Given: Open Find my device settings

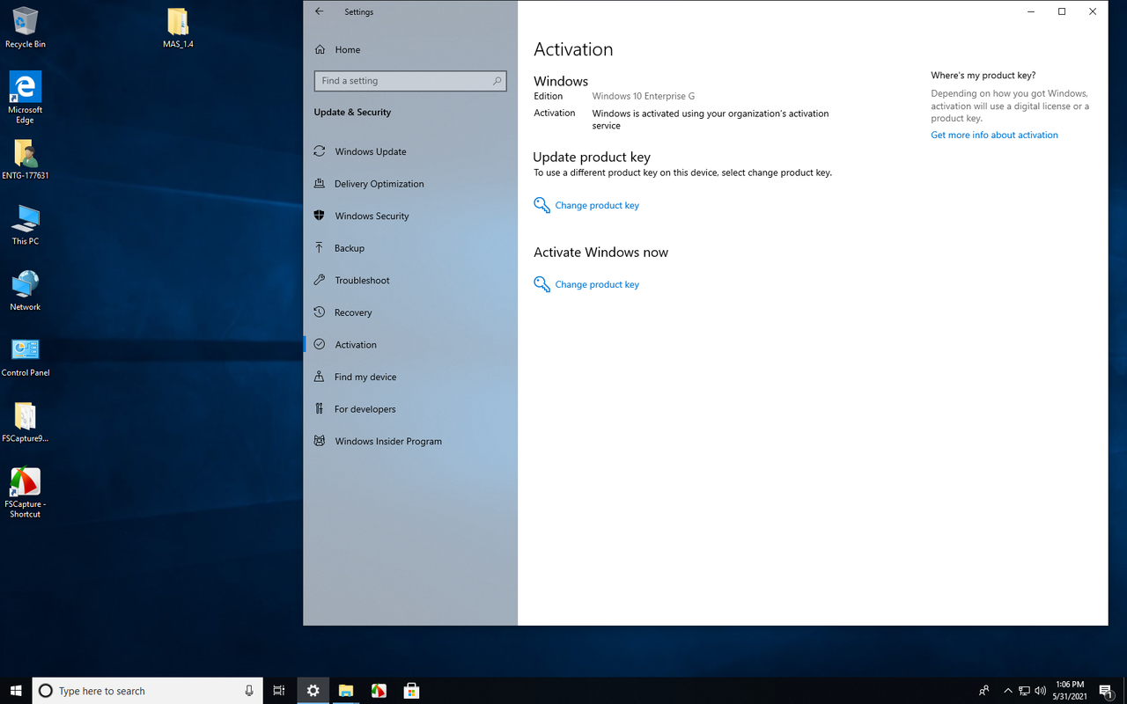Looking at the screenshot, I should click(x=410, y=377).
